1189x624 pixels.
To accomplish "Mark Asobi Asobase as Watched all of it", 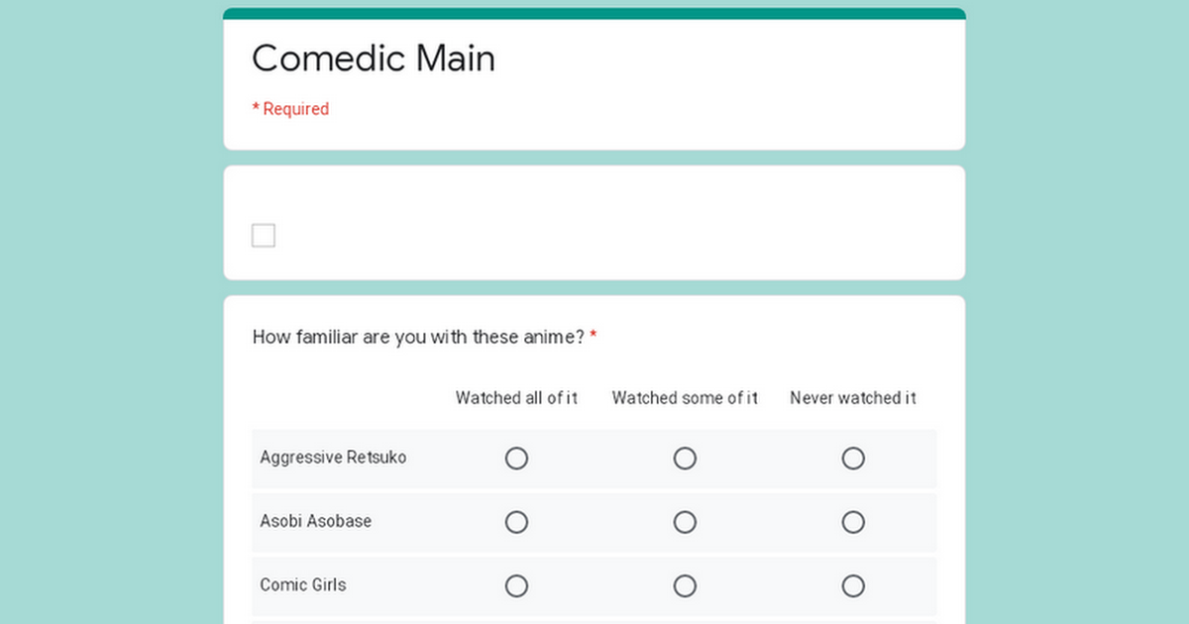I will tap(516, 522).
